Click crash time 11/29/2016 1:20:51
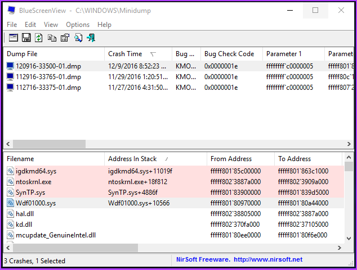The height and width of the screenshot is (270, 357). pos(138,77)
